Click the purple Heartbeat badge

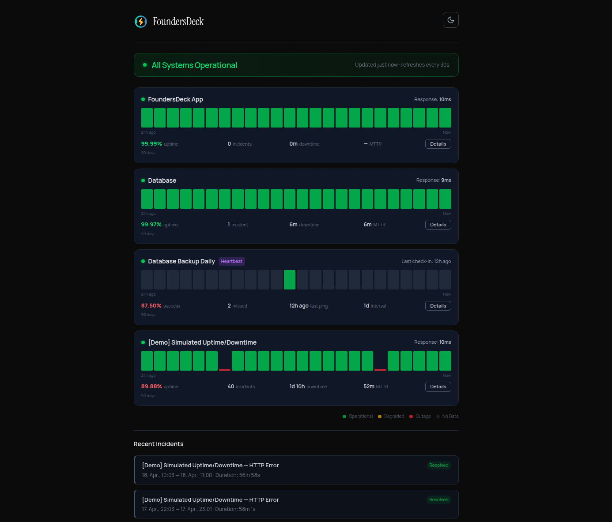tap(231, 261)
